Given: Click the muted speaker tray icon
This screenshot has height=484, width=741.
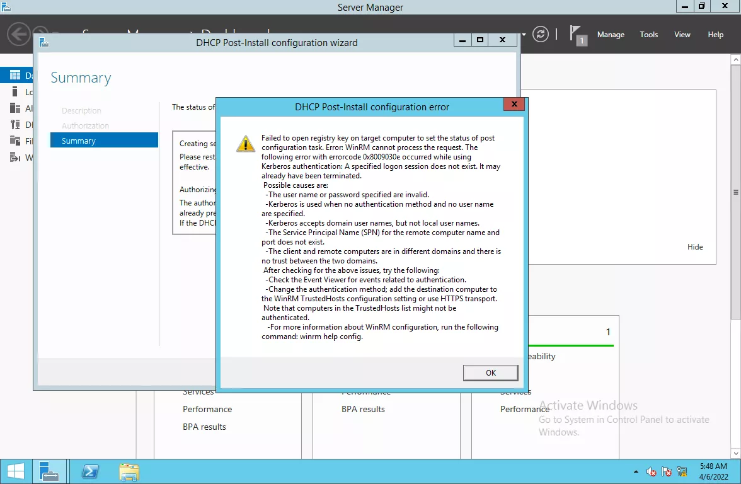Looking at the screenshot, I should 652,471.
